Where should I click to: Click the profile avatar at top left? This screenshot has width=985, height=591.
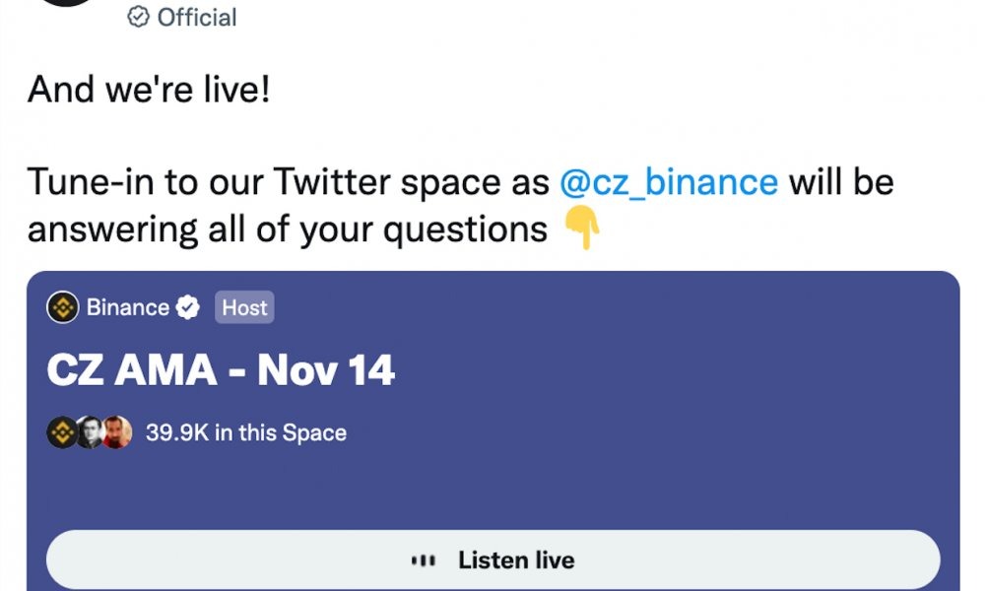coord(66,2)
